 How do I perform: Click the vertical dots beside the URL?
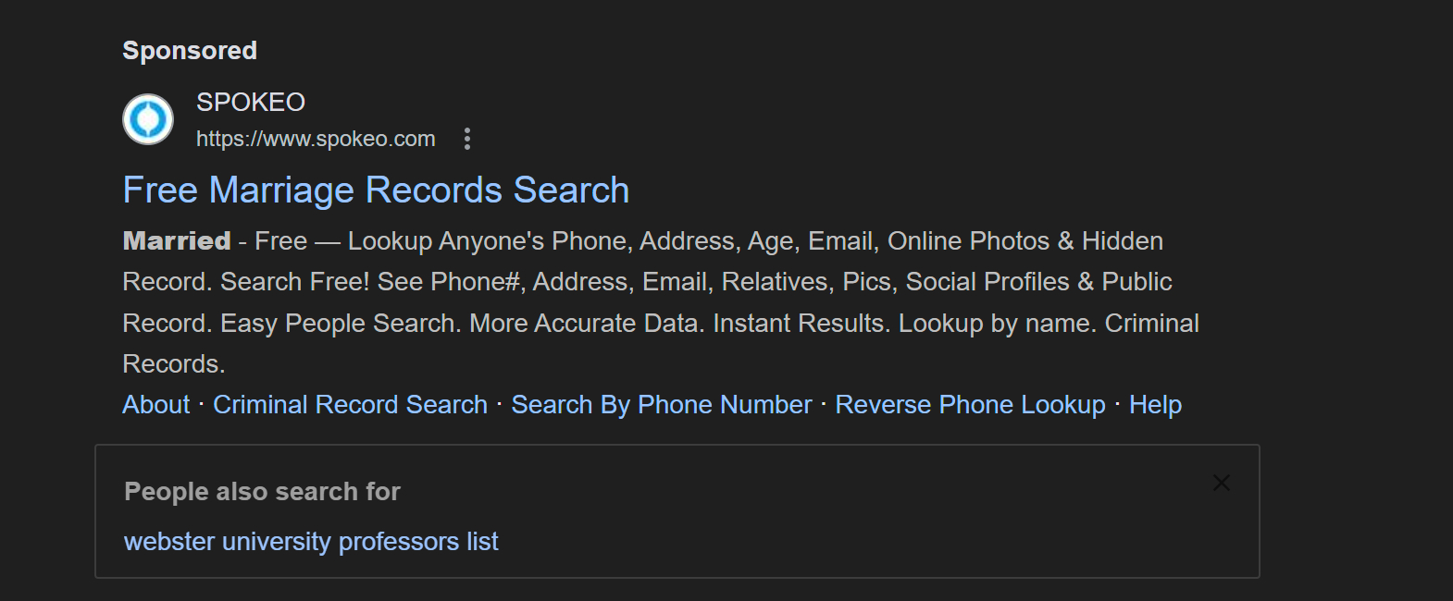click(467, 138)
